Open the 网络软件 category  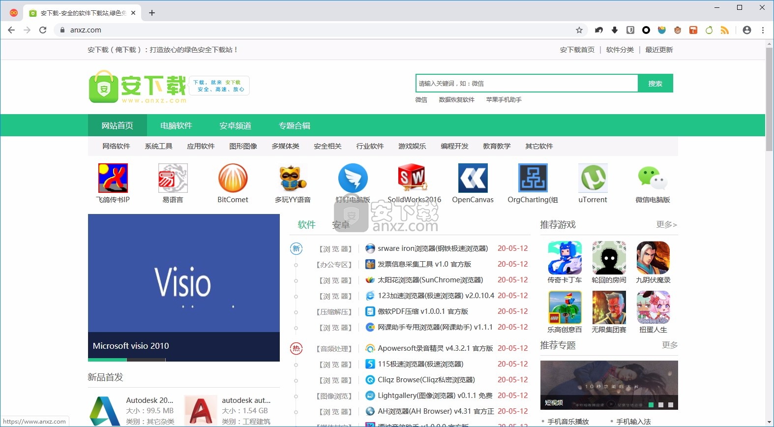click(117, 146)
